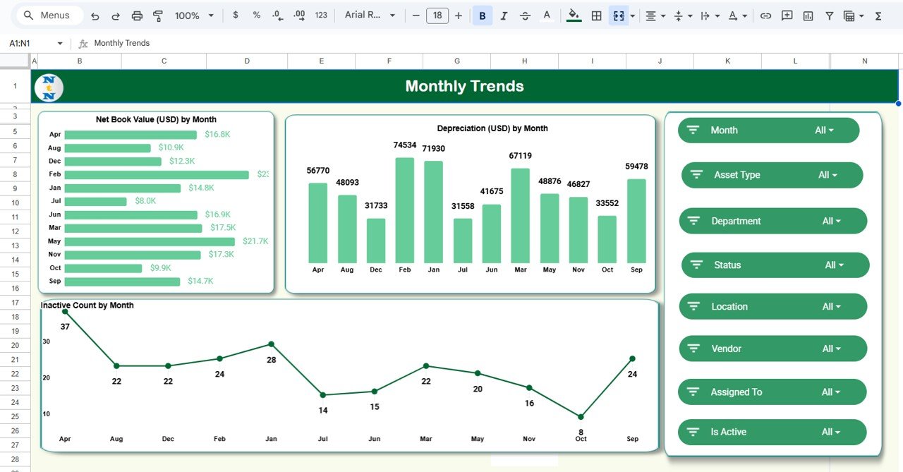The image size is (903, 472).
Task: Click the Is Active filter button
Action: click(x=771, y=432)
